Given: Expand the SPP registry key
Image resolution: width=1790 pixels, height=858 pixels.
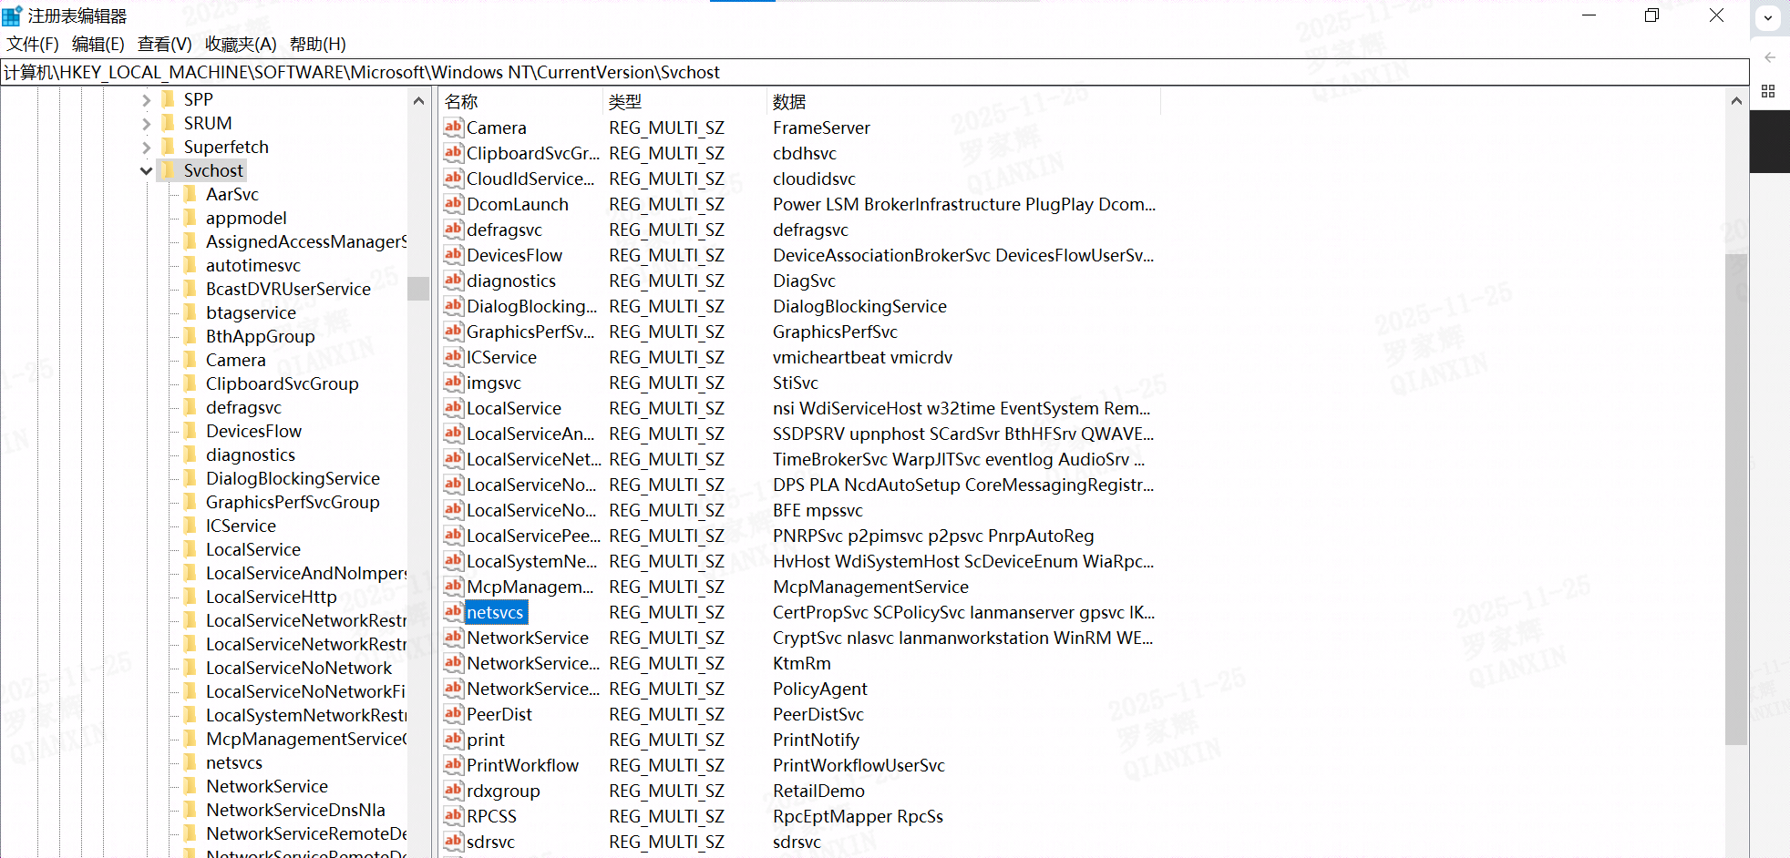Looking at the screenshot, I should click(x=146, y=99).
